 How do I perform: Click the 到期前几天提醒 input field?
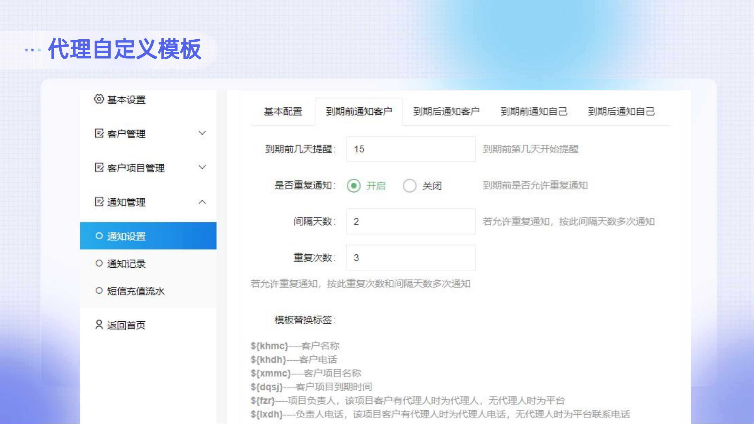point(411,149)
